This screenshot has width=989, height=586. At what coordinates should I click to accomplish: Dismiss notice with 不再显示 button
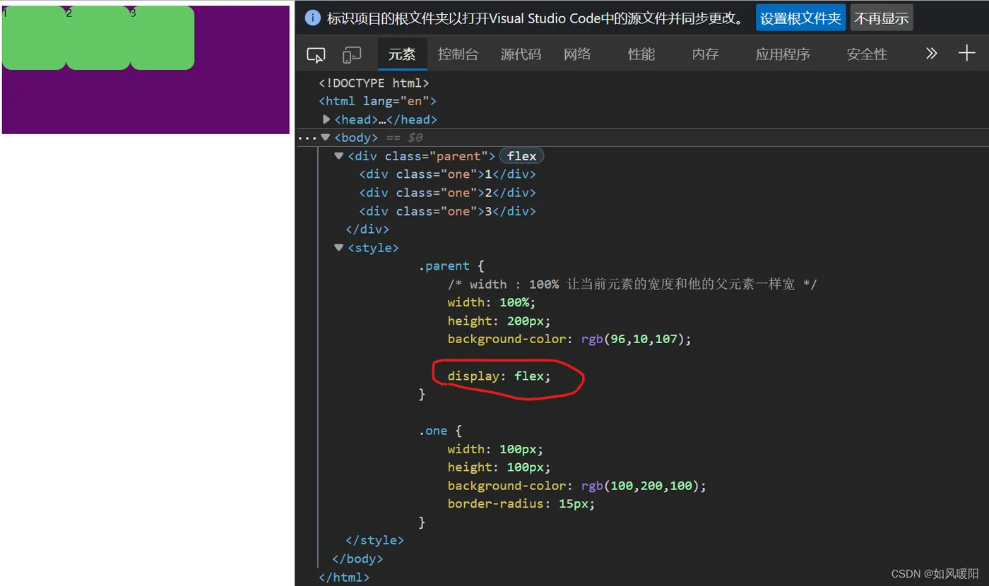882,18
